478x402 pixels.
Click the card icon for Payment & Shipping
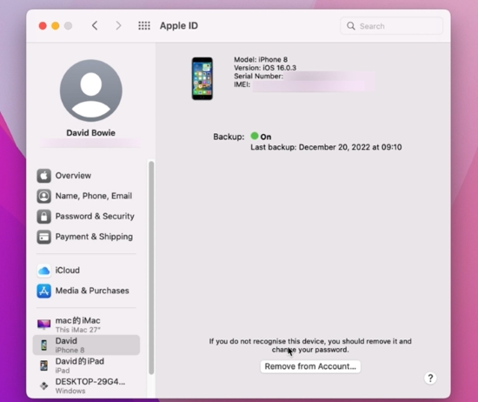[x=44, y=237]
